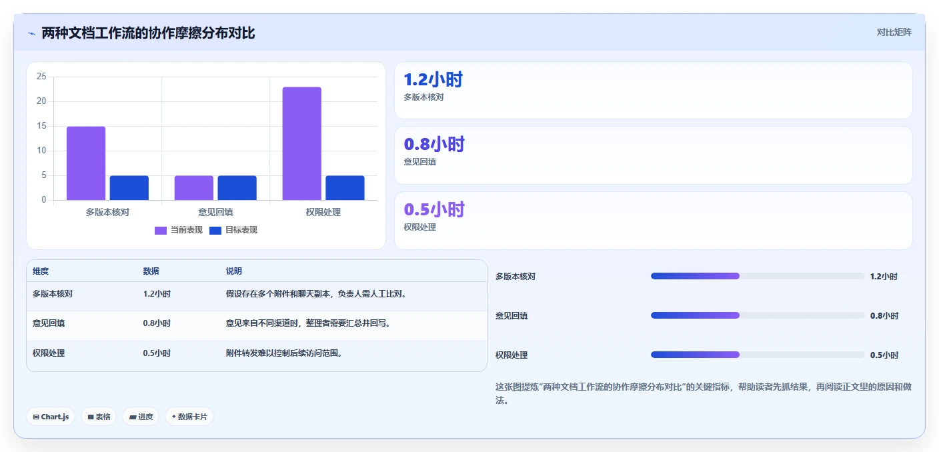Click the tall purple bar for 权限处理
The height and width of the screenshot is (452, 939).
301,143
